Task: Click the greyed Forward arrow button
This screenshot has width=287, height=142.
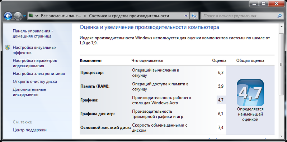Action: click(18, 16)
